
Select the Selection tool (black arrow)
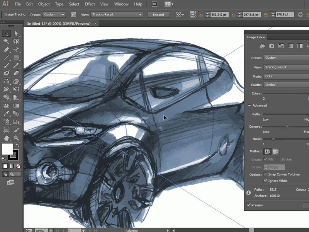tap(6, 33)
